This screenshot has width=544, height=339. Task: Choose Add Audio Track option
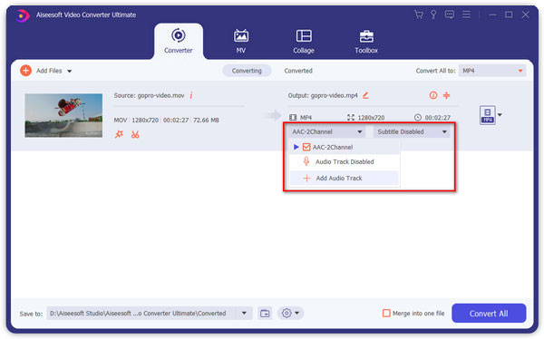click(x=345, y=179)
